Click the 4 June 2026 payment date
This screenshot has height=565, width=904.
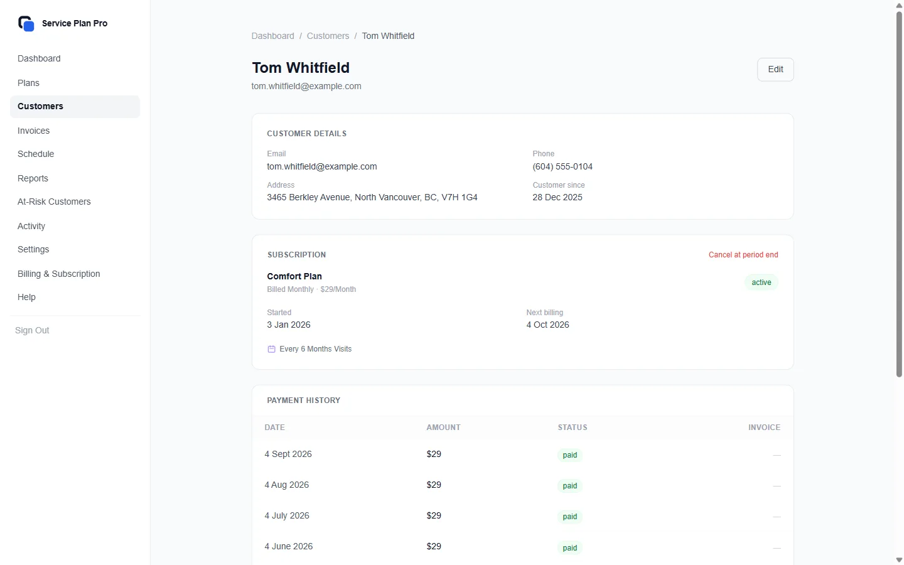pyautogui.click(x=289, y=546)
